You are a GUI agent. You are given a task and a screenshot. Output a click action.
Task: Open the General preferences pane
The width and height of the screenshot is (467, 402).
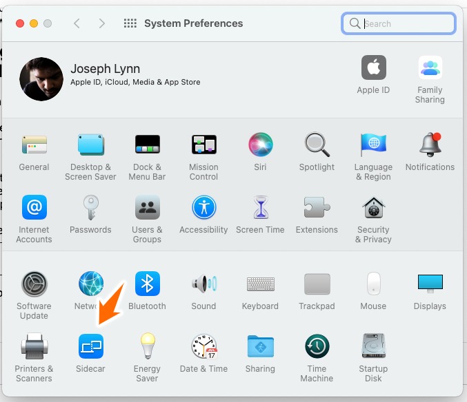coord(34,145)
